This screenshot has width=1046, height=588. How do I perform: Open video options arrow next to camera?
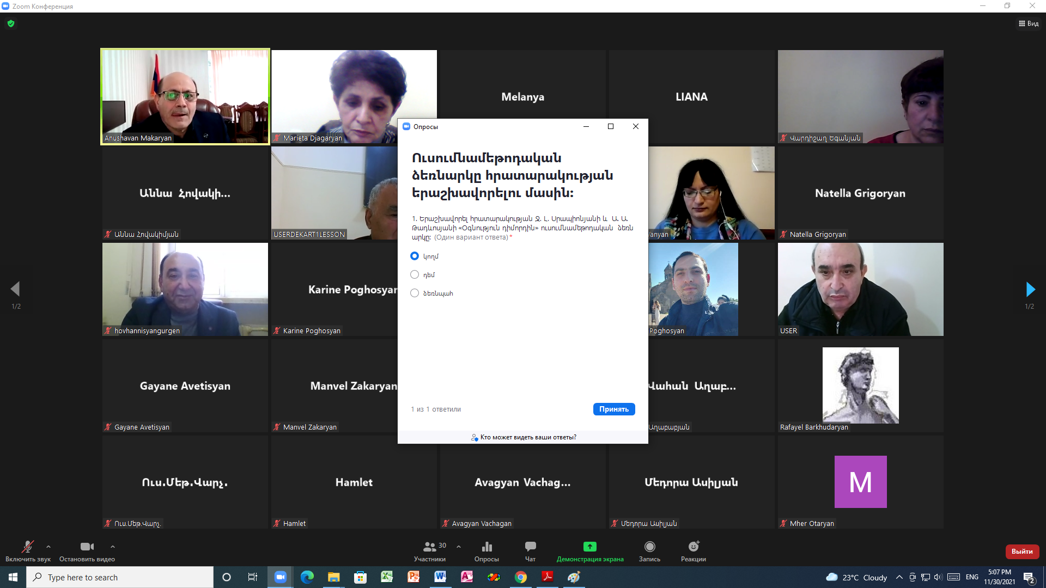(x=113, y=547)
